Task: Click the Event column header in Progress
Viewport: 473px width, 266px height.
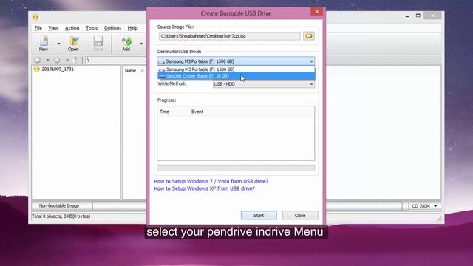Action: (x=197, y=112)
